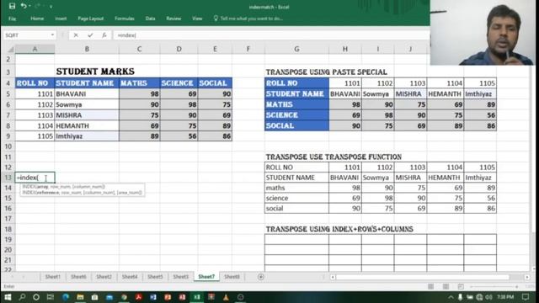Click the Imthiyaz cell in row 9

coord(87,136)
